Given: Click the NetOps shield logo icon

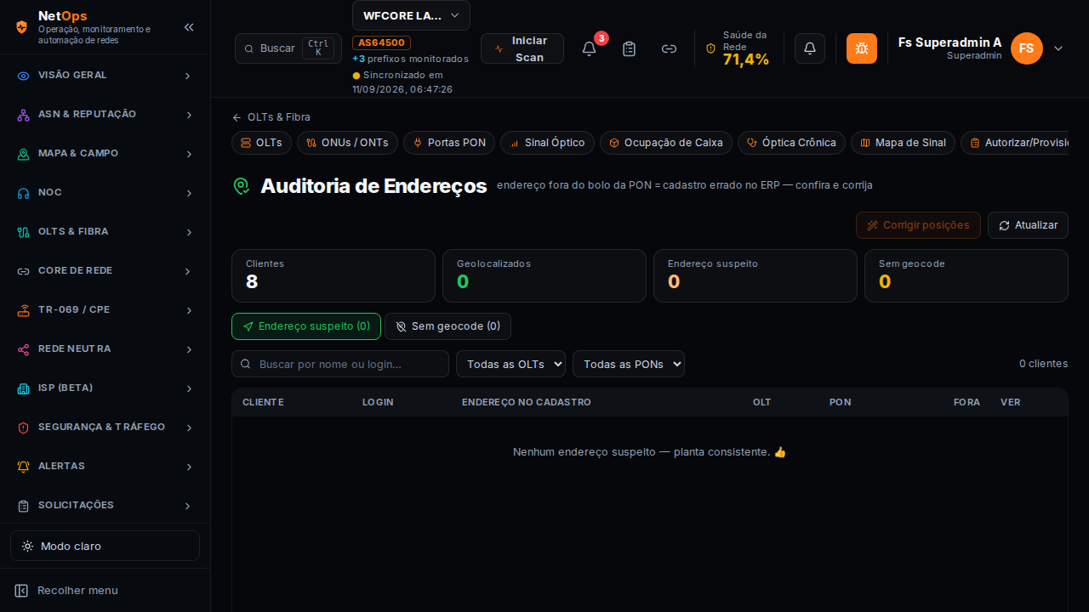Looking at the screenshot, I should 22,27.
